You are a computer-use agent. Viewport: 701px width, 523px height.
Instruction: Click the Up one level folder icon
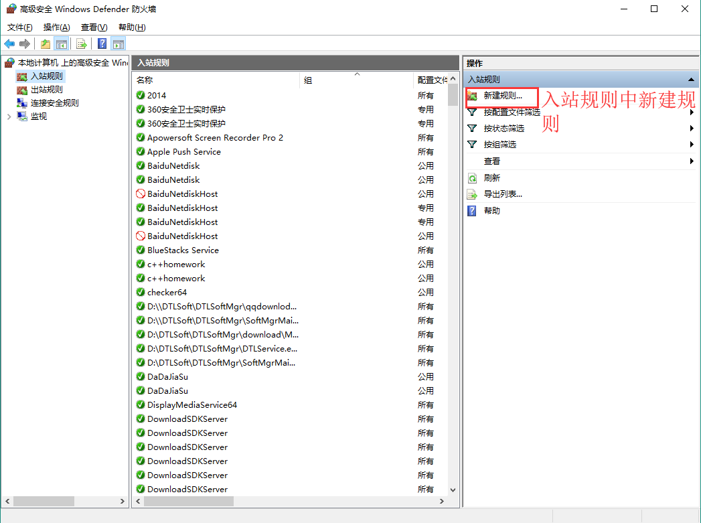click(45, 44)
